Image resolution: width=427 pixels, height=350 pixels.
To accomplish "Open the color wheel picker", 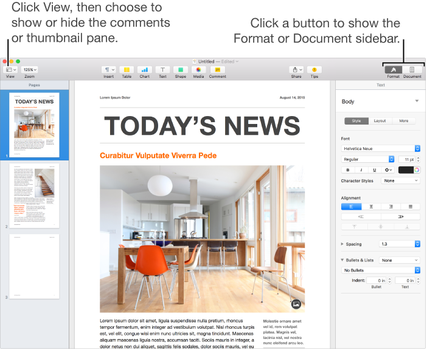I will (x=417, y=170).
